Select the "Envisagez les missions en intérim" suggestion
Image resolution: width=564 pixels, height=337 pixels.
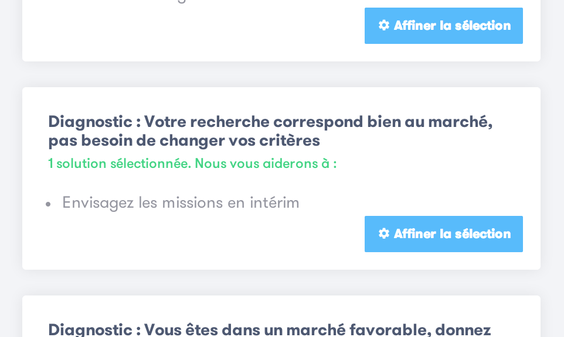pyautogui.click(x=181, y=202)
